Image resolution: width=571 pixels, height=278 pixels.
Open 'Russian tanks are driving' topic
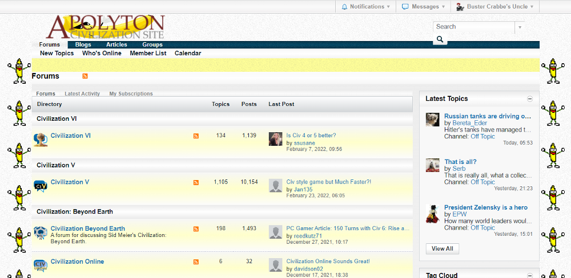488,116
